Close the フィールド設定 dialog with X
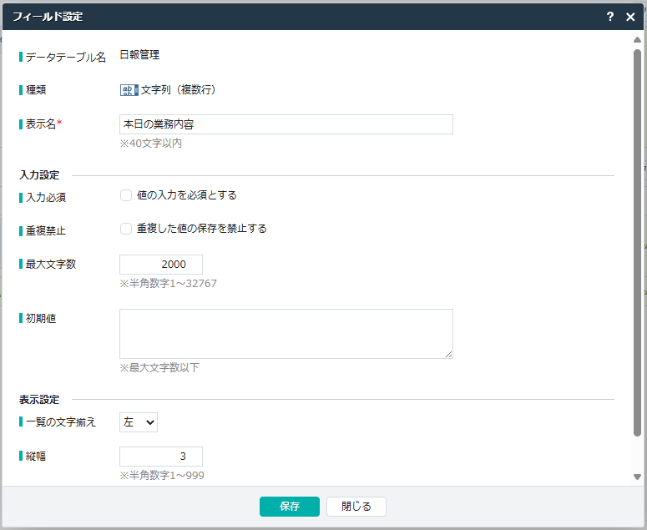Screen dimensions: 647x530 click(630, 17)
